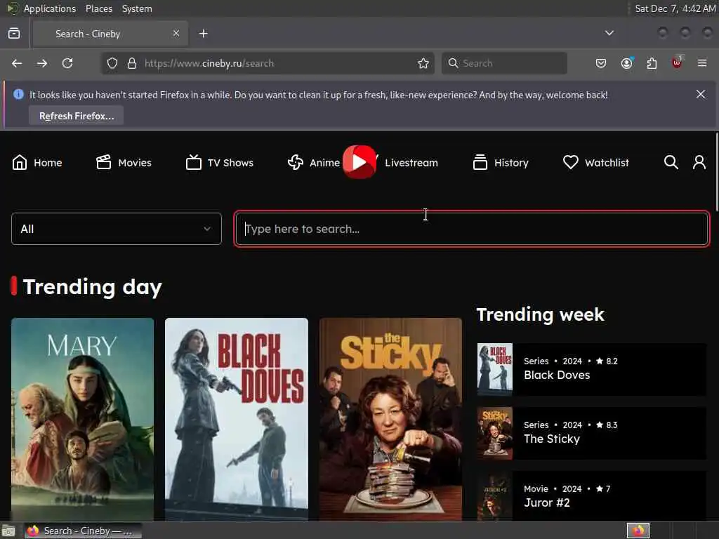Open the Movies section
Viewport: 719px width, 539px height.
[124, 162]
